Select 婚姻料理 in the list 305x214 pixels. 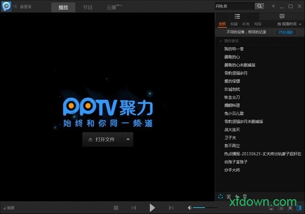coord(232,105)
